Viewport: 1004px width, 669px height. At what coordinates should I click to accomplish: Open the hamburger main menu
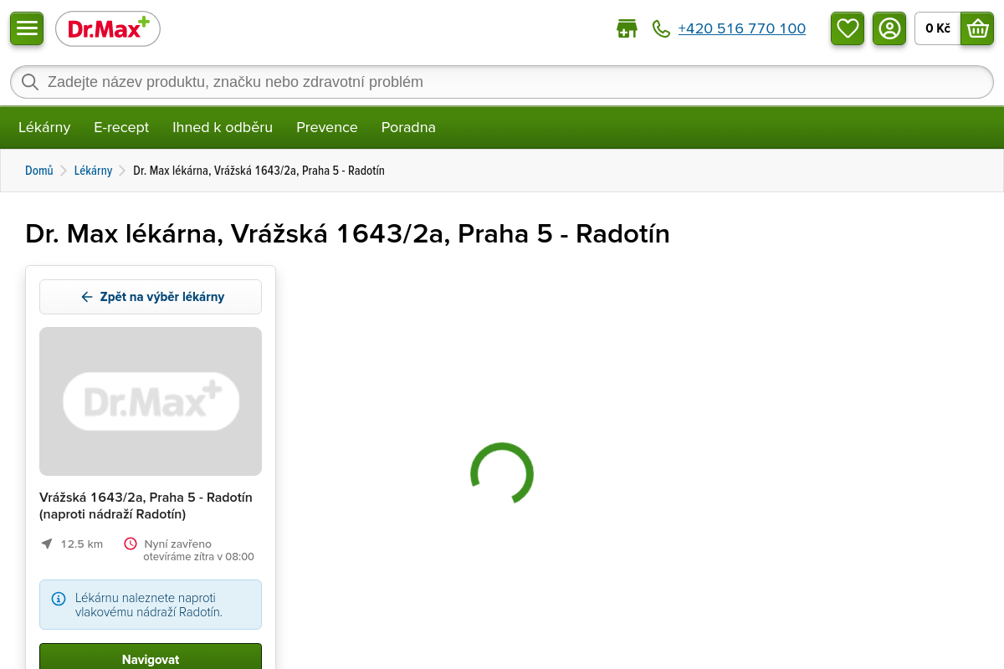coord(27,28)
